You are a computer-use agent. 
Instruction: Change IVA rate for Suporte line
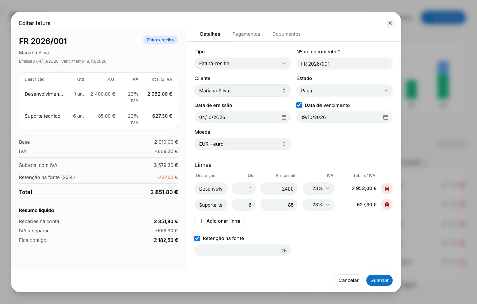click(x=318, y=205)
